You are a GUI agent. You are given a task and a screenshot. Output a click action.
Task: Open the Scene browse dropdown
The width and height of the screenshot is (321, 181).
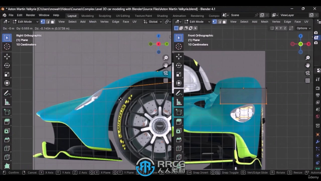point(225,15)
